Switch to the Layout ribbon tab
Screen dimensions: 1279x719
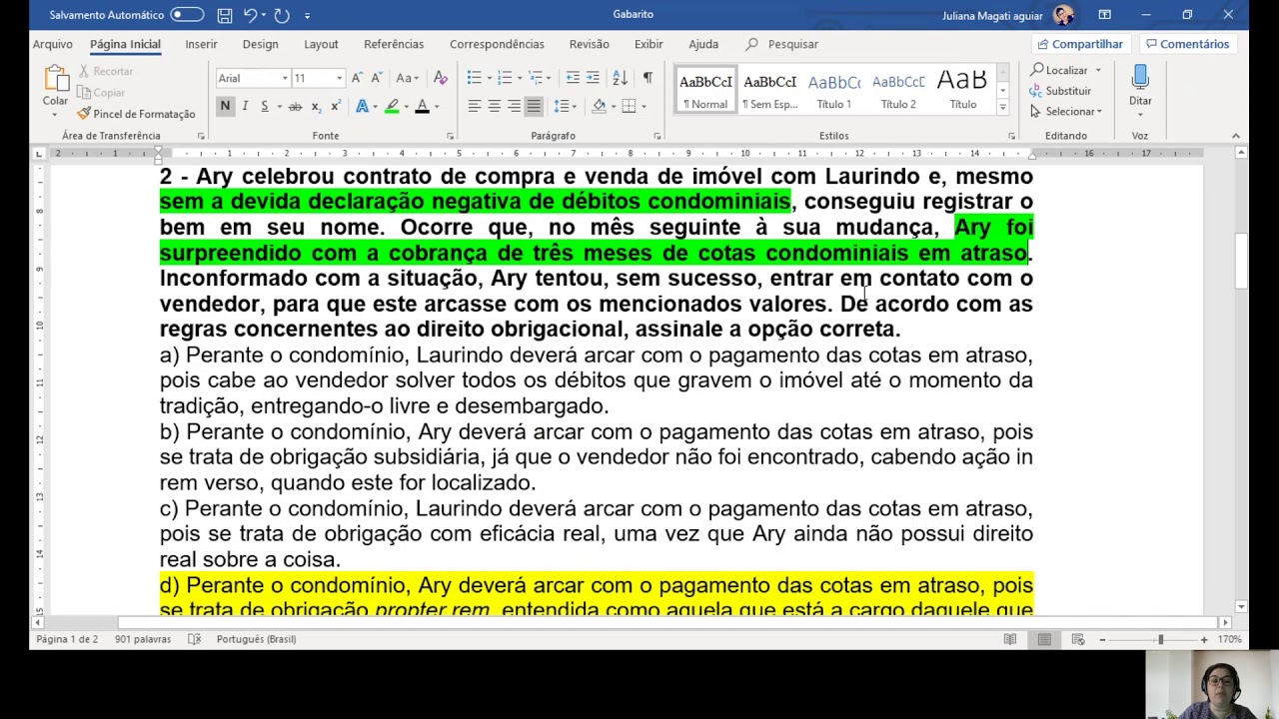click(321, 44)
